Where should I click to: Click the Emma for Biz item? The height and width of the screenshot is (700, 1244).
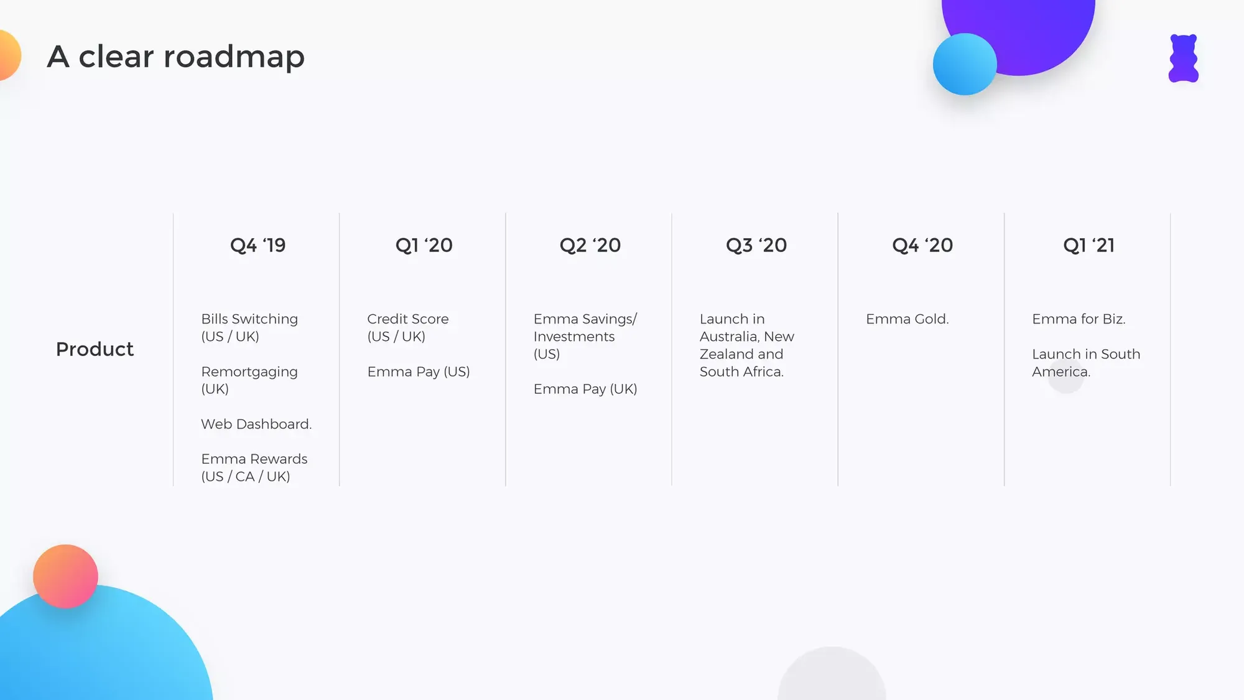click(x=1079, y=319)
